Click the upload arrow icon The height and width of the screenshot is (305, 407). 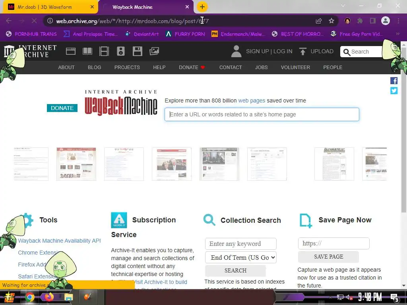pyautogui.click(x=302, y=51)
